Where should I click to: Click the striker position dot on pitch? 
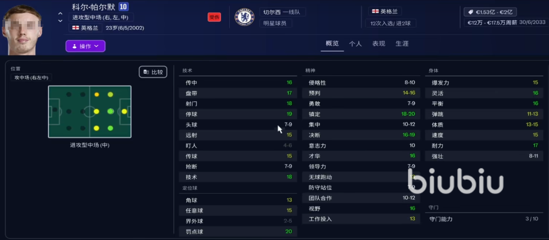click(124, 111)
